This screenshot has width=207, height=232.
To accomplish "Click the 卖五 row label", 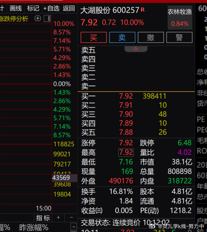I will point(88,50).
